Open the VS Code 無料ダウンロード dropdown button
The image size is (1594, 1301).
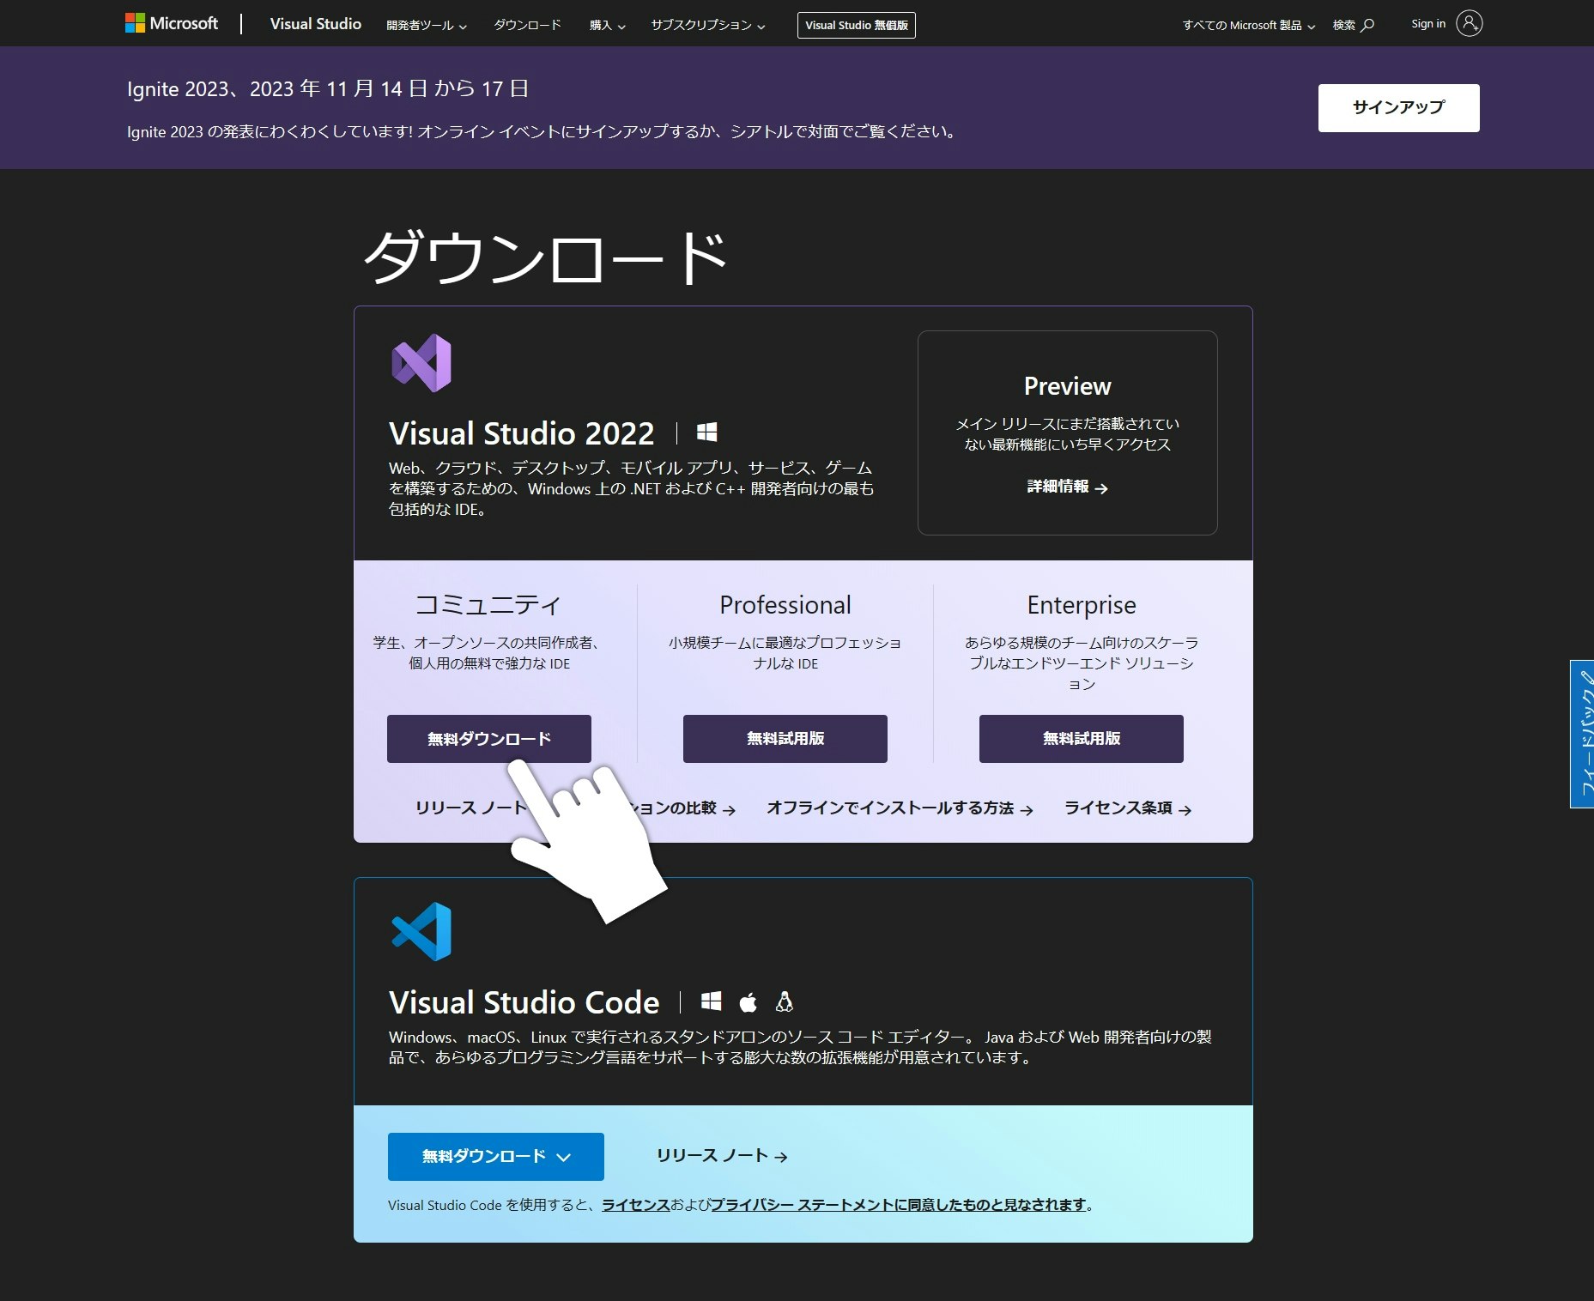click(x=496, y=1157)
